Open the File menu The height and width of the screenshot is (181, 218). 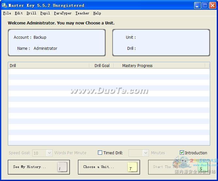(x=7, y=13)
